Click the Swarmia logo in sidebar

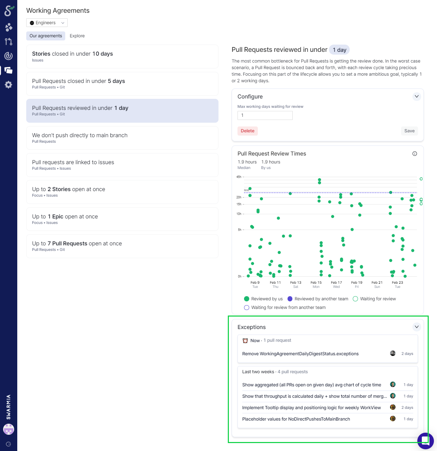tap(9, 11)
